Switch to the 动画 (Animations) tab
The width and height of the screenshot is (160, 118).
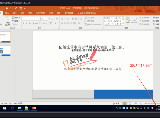(30, 13)
